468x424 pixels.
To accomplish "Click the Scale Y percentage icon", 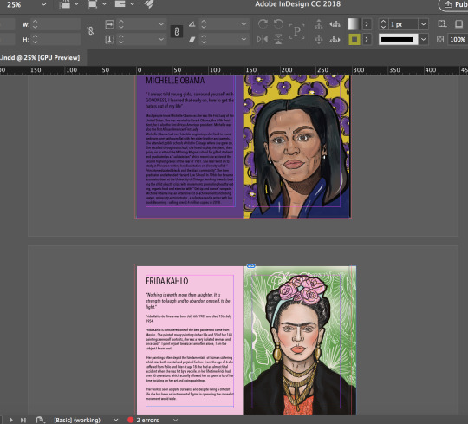I will (109, 39).
